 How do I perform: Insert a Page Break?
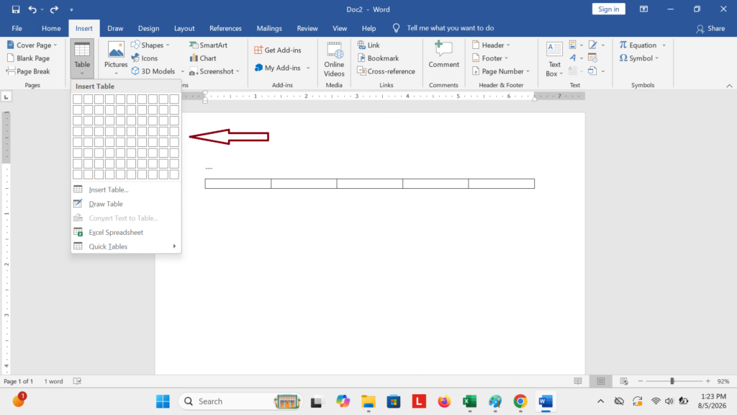tap(28, 71)
